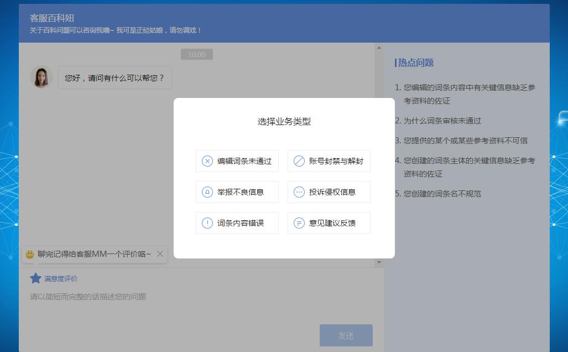This screenshot has width=568, height=352.
Task: Click the exclamation icon on 词条内容错误
Action: pyautogui.click(x=207, y=222)
